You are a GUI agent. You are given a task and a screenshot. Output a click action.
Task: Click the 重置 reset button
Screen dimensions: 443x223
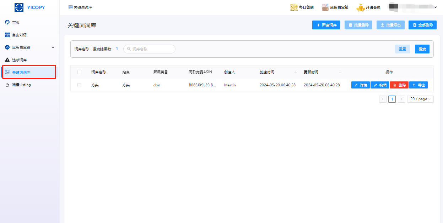(x=403, y=49)
